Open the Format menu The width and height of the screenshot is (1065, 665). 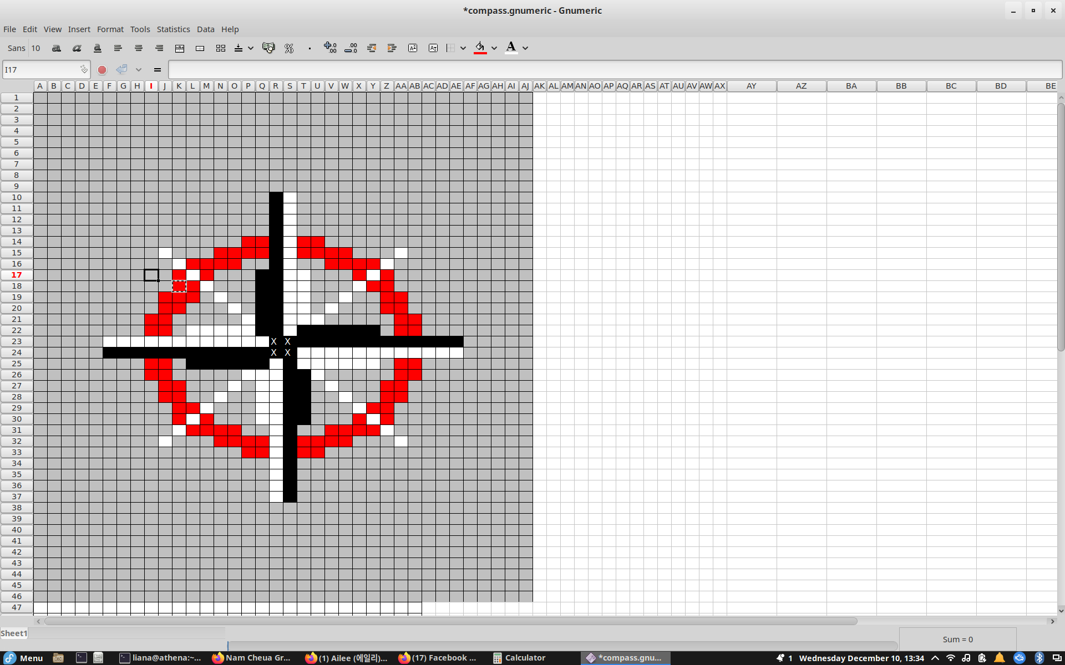(x=110, y=29)
